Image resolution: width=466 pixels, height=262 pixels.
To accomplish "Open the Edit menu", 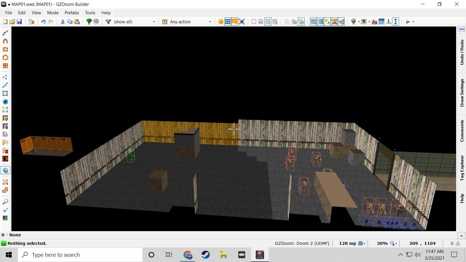I will point(22,13).
